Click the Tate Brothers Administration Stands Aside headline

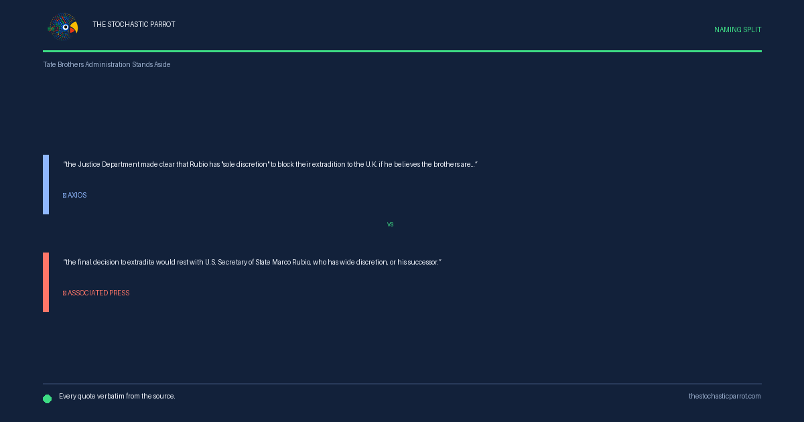point(107,64)
